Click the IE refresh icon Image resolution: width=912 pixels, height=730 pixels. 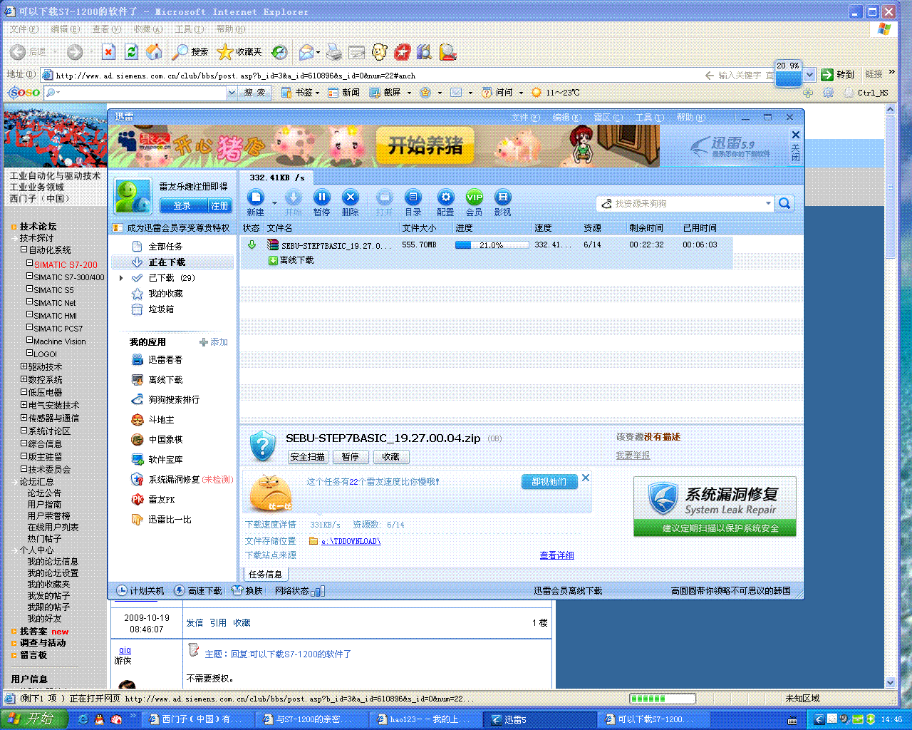131,52
